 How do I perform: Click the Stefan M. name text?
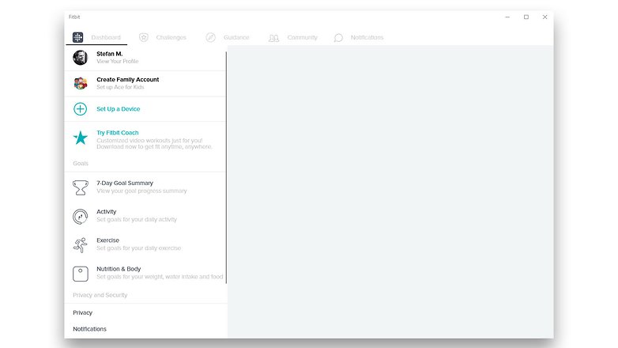tap(110, 54)
